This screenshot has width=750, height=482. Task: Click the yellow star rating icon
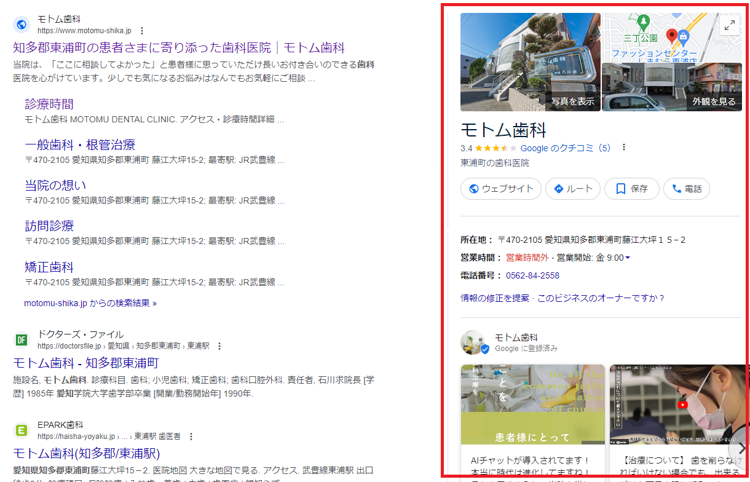tap(492, 147)
